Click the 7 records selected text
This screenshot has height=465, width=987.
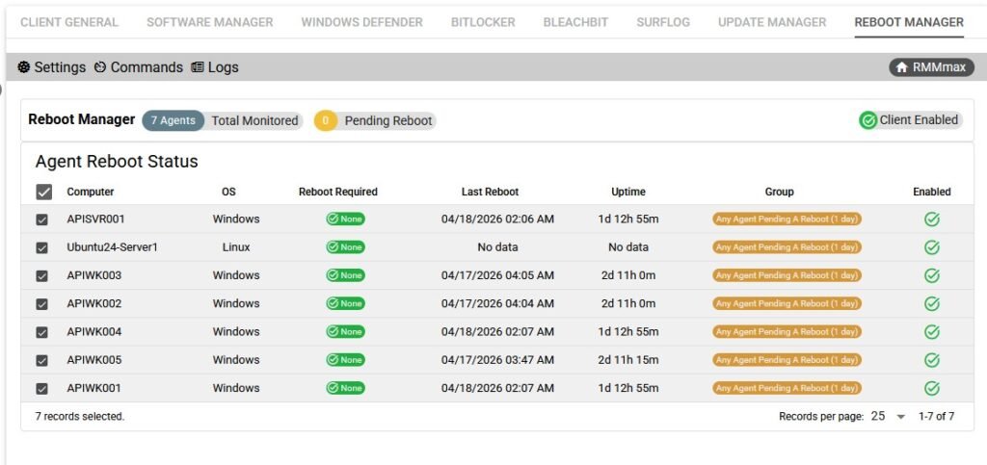tap(80, 416)
